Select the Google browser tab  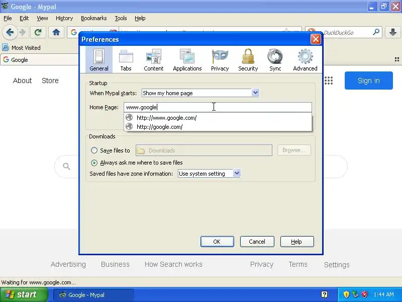(x=40, y=59)
